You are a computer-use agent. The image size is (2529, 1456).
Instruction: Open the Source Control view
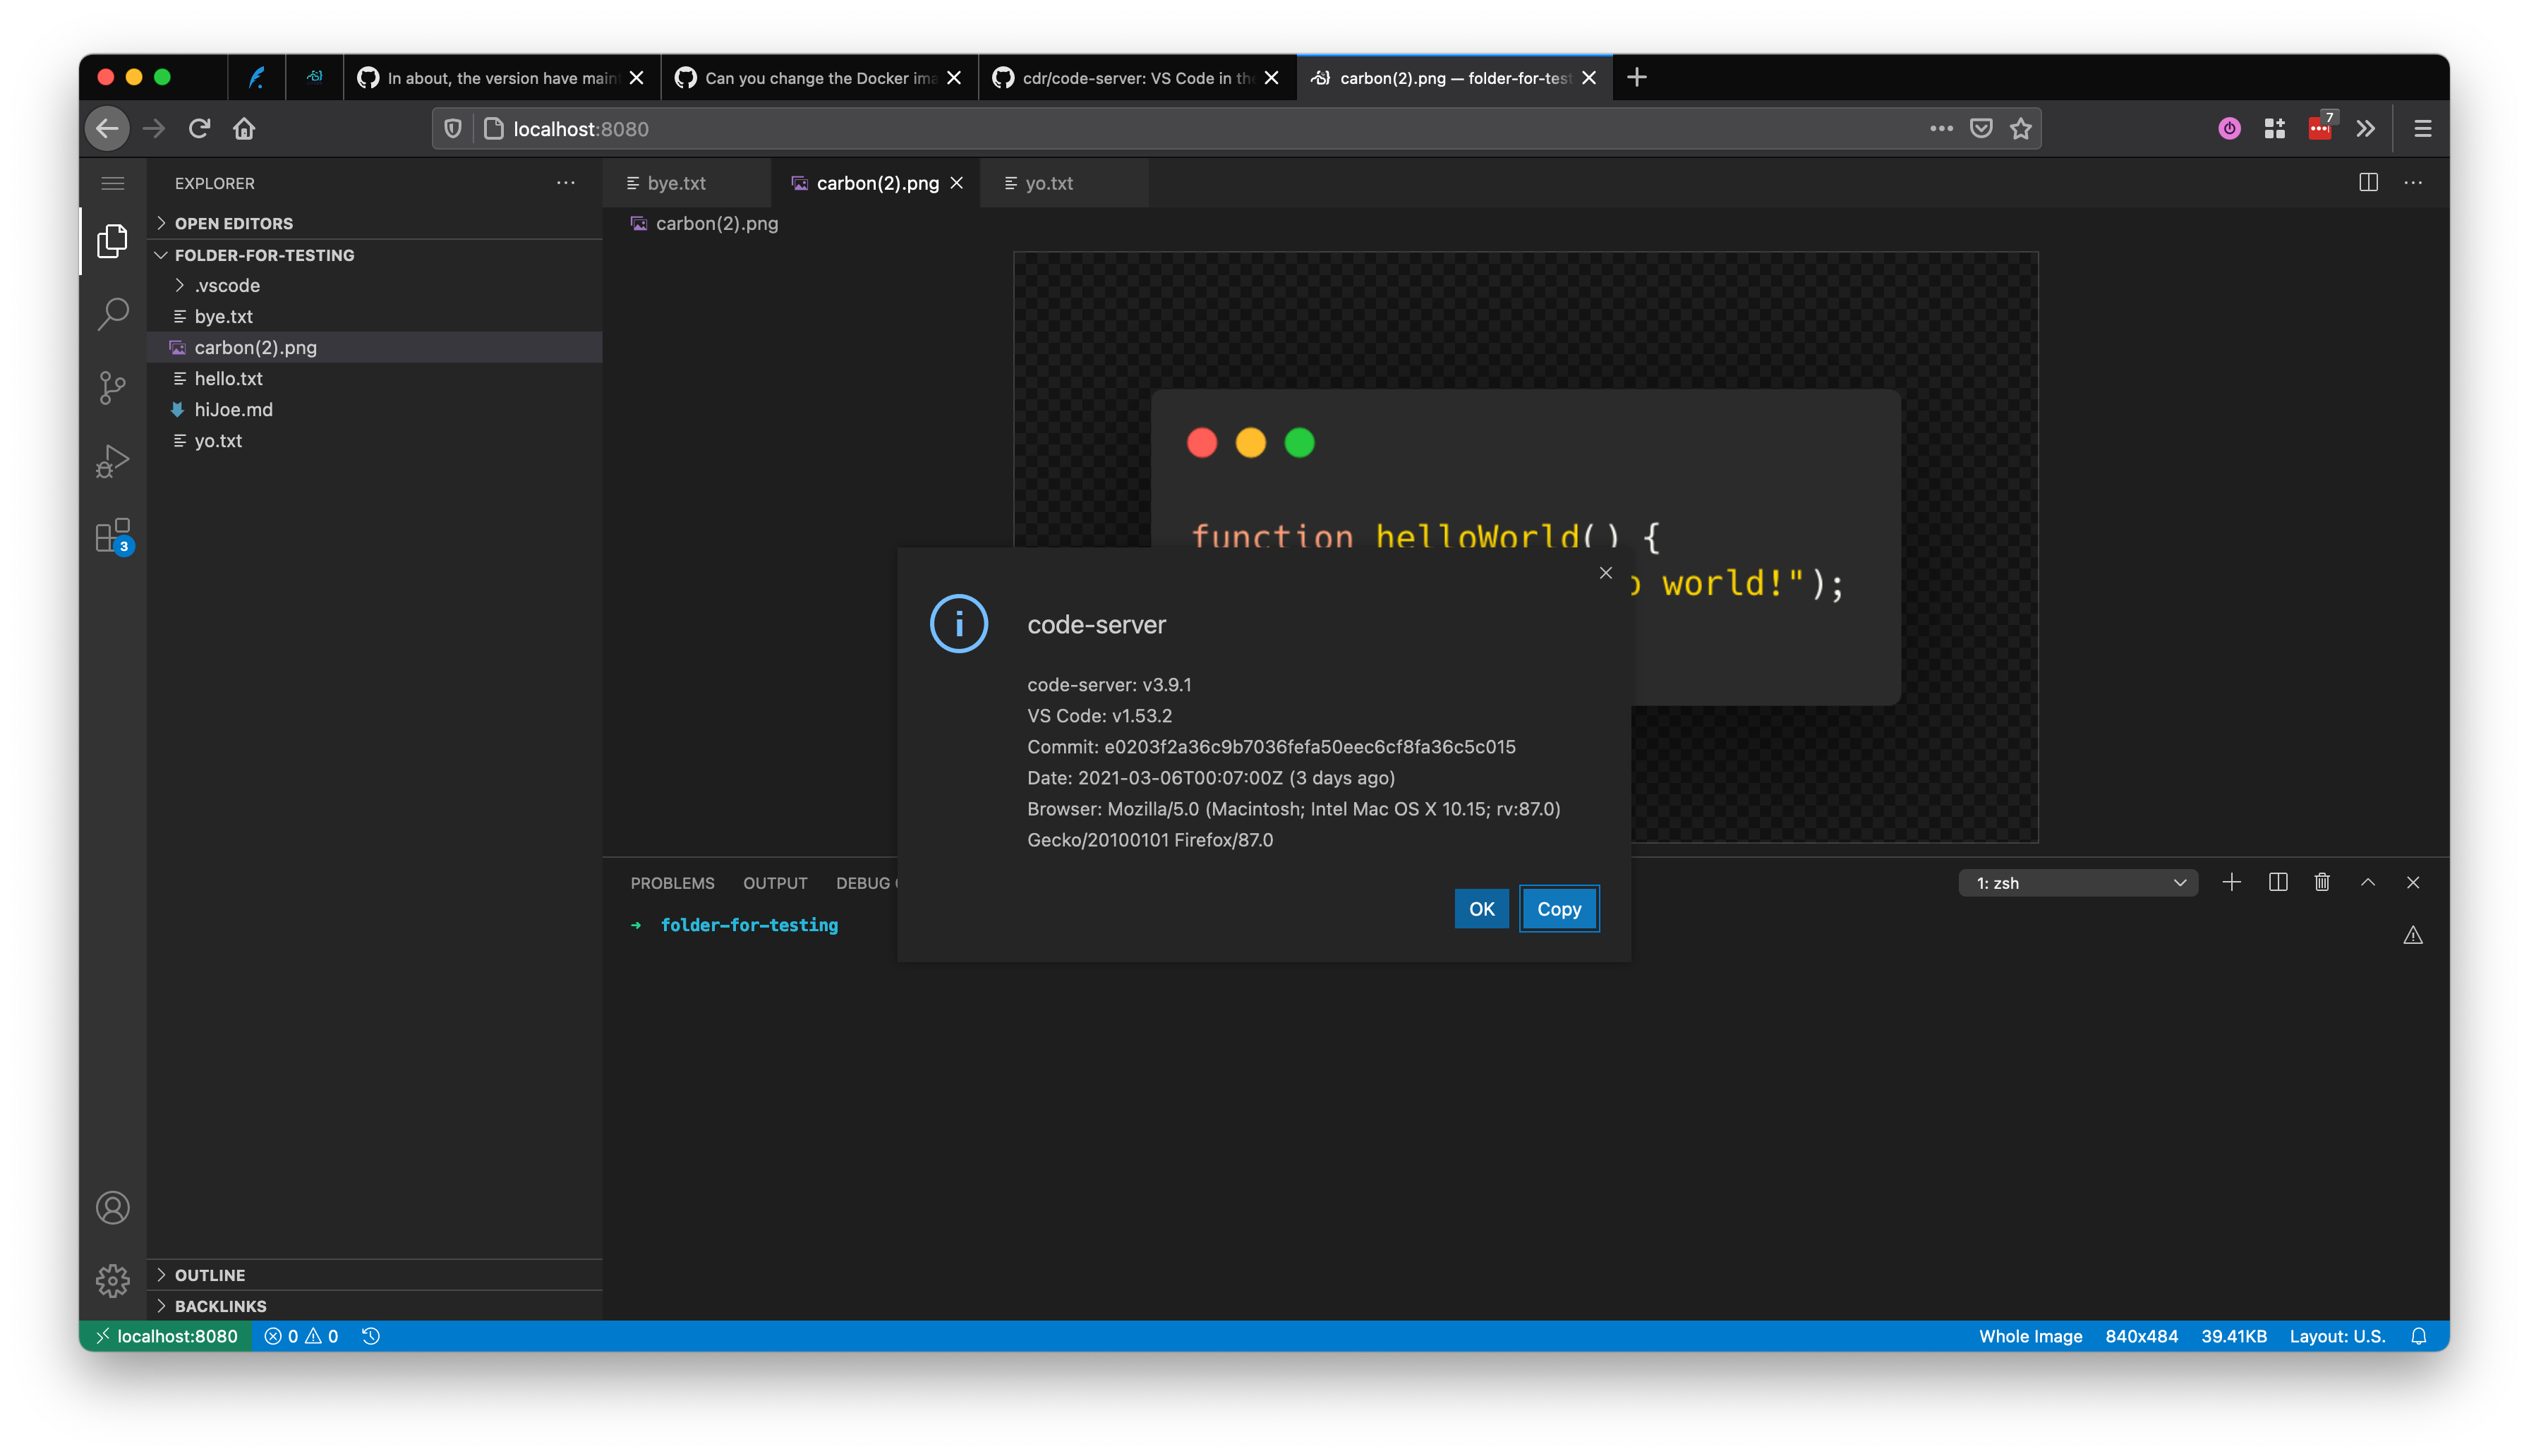click(112, 387)
